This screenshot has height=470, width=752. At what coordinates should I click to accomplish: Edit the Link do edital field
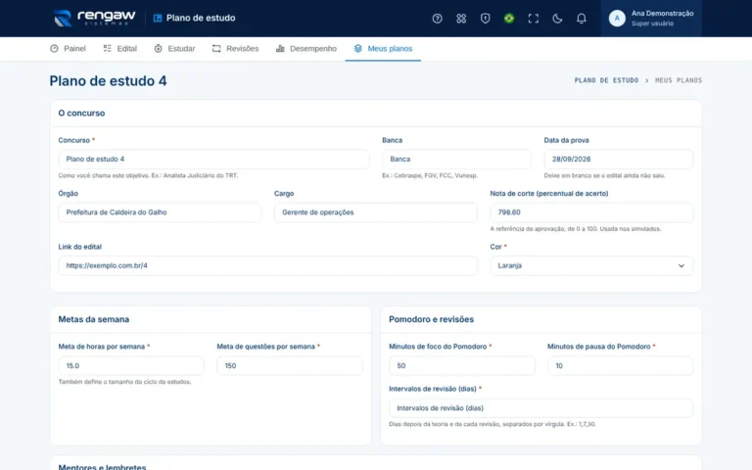point(267,265)
